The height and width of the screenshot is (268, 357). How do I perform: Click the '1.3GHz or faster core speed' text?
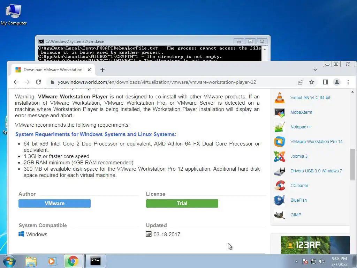[x=56, y=156]
